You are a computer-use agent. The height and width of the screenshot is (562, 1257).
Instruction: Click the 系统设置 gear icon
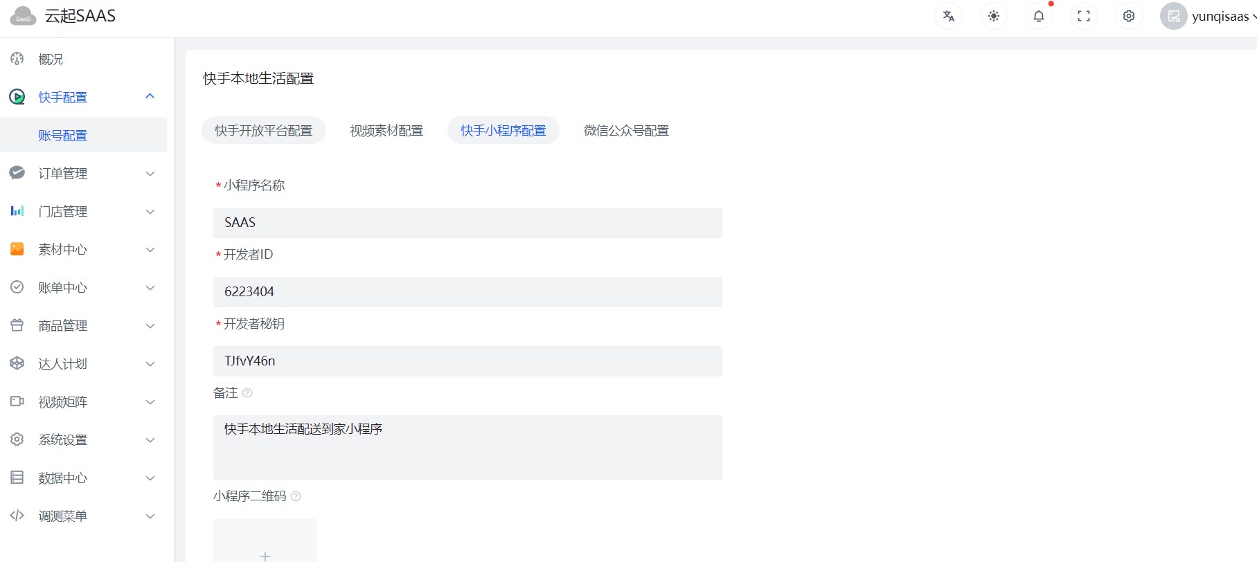point(17,439)
